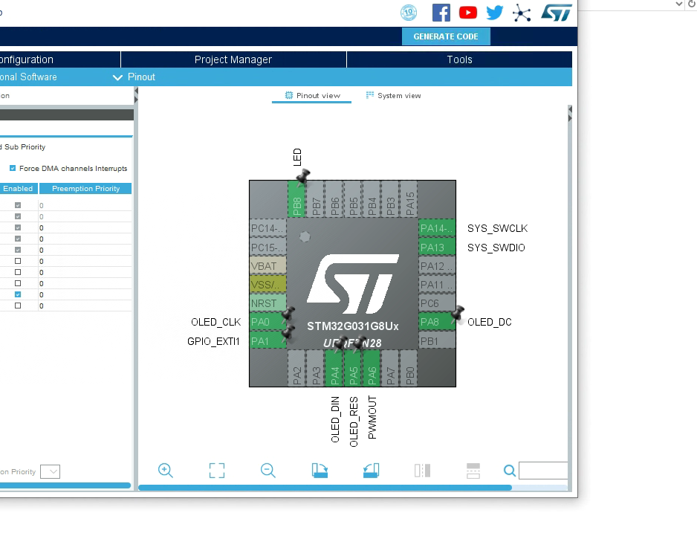Screen dimensions: 697x533
Task: Select pin PA6 on the chip
Action: [372, 368]
